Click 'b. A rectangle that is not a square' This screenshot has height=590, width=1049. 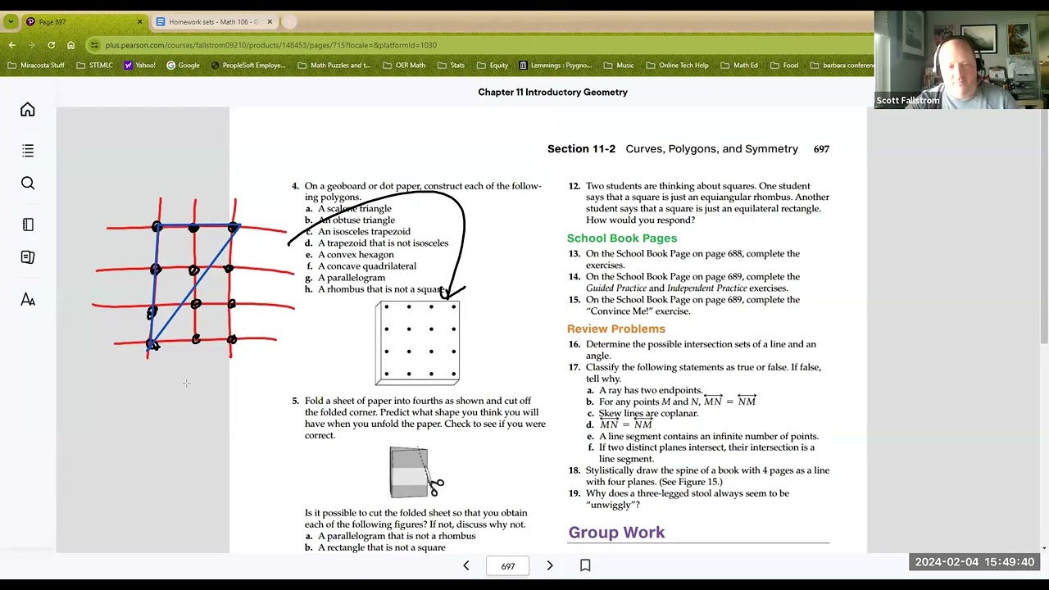(x=375, y=547)
